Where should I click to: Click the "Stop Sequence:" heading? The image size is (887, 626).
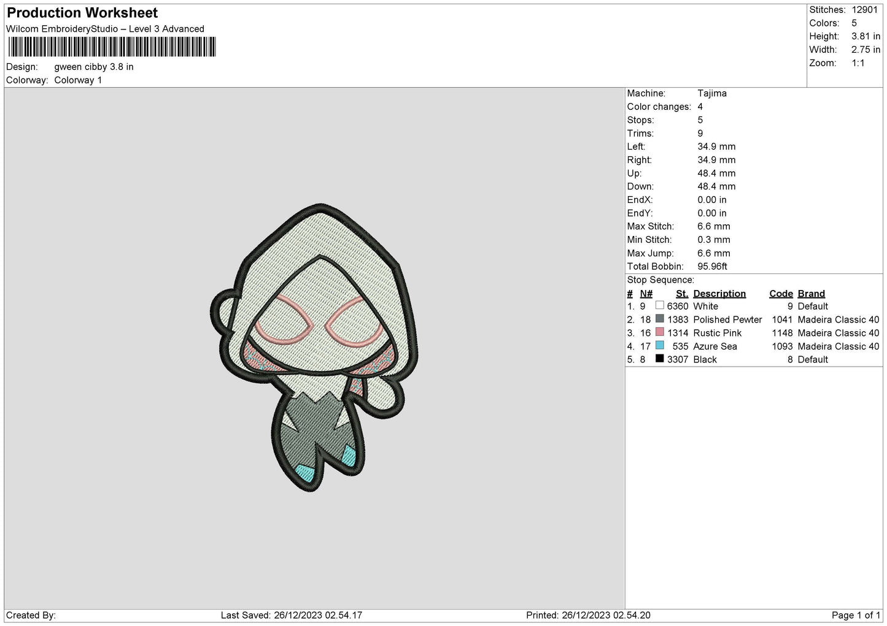(660, 280)
